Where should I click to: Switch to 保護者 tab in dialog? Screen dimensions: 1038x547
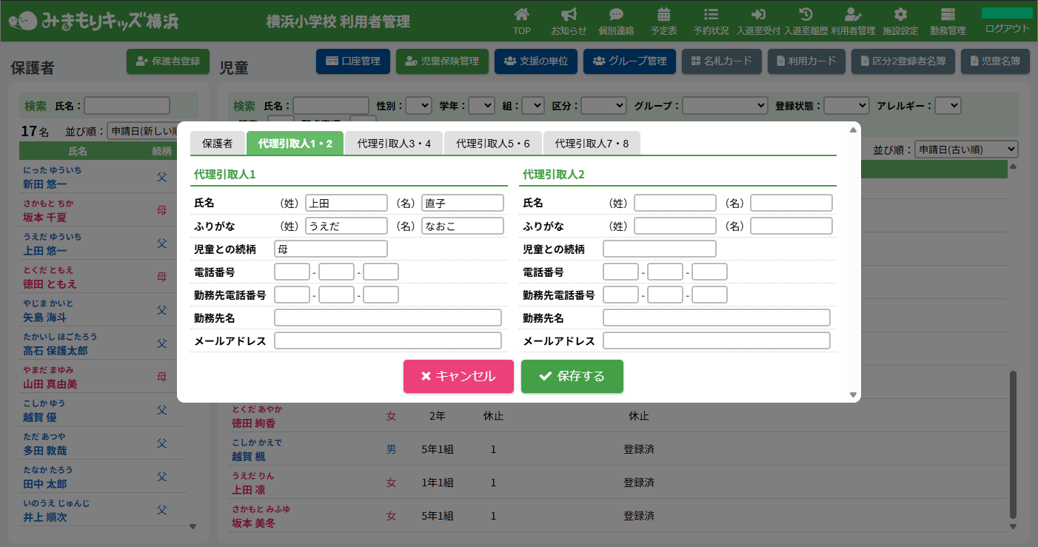point(218,143)
